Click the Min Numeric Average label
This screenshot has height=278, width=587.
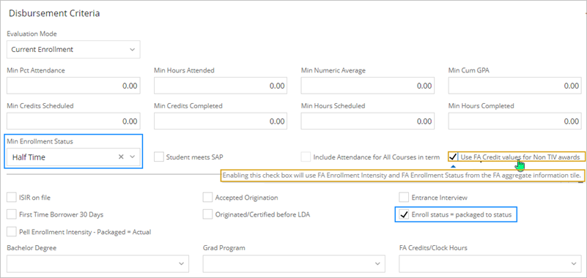(x=333, y=70)
